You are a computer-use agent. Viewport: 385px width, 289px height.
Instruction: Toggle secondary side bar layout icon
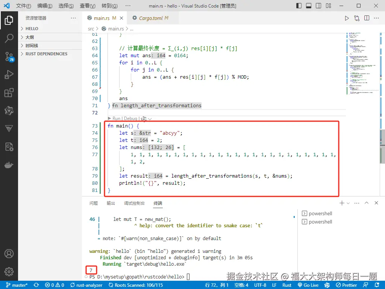(x=318, y=6)
